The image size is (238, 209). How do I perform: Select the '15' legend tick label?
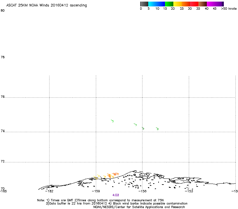click(165, 9)
